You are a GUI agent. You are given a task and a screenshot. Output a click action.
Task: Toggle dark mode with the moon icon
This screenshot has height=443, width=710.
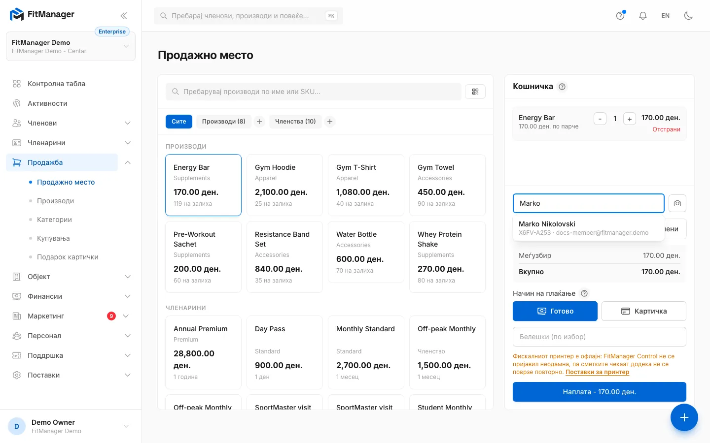pyautogui.click(x=689, y=16)
